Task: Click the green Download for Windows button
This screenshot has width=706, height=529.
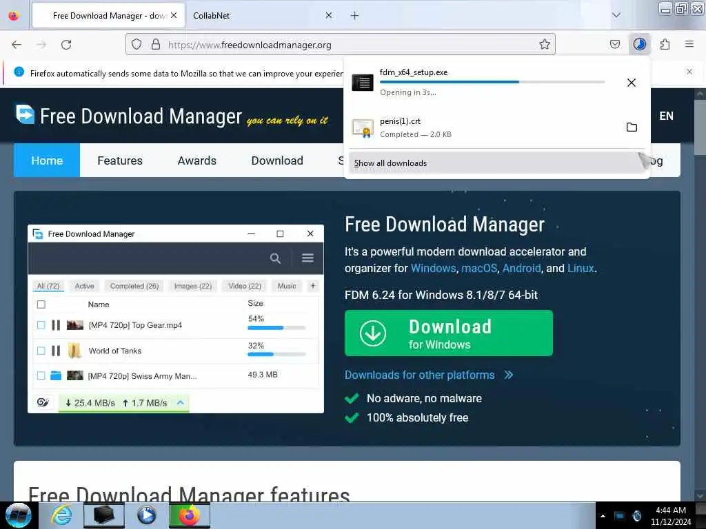Action: tap(448, 333)
